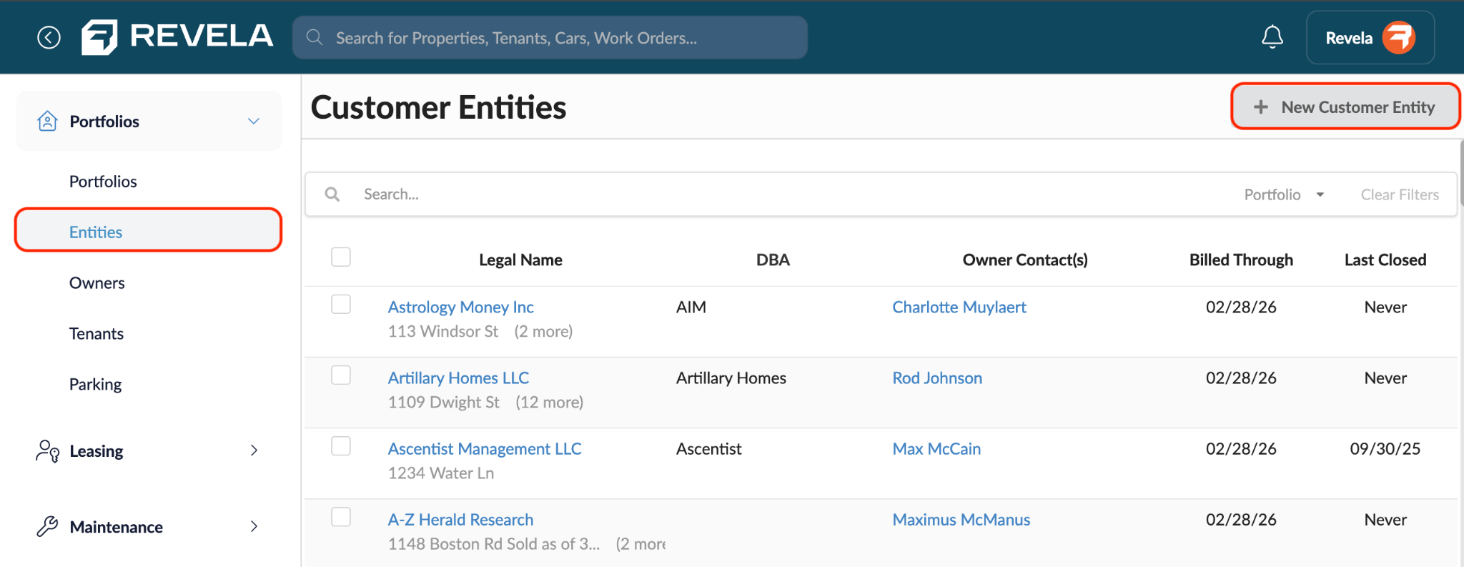Check the Ascentist Management LLC row checkbox
The image size is (1464, 567).
(341, 445)
